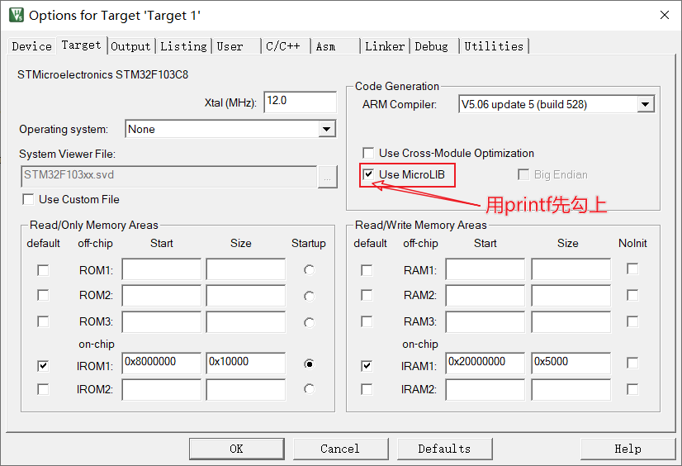
Task: Click the System Viewer File path field
Action: point(168,176)
